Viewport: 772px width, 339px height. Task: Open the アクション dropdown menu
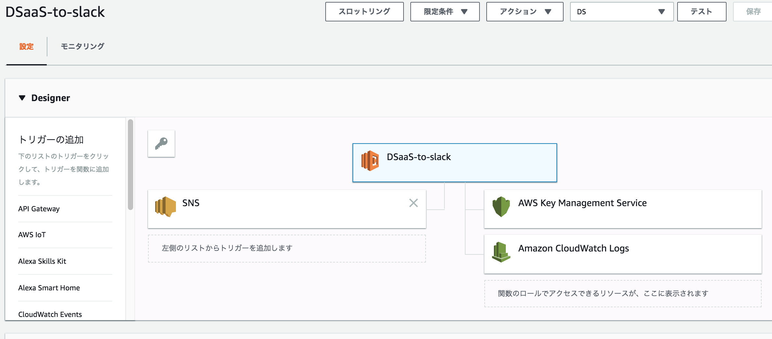point(525,12)
